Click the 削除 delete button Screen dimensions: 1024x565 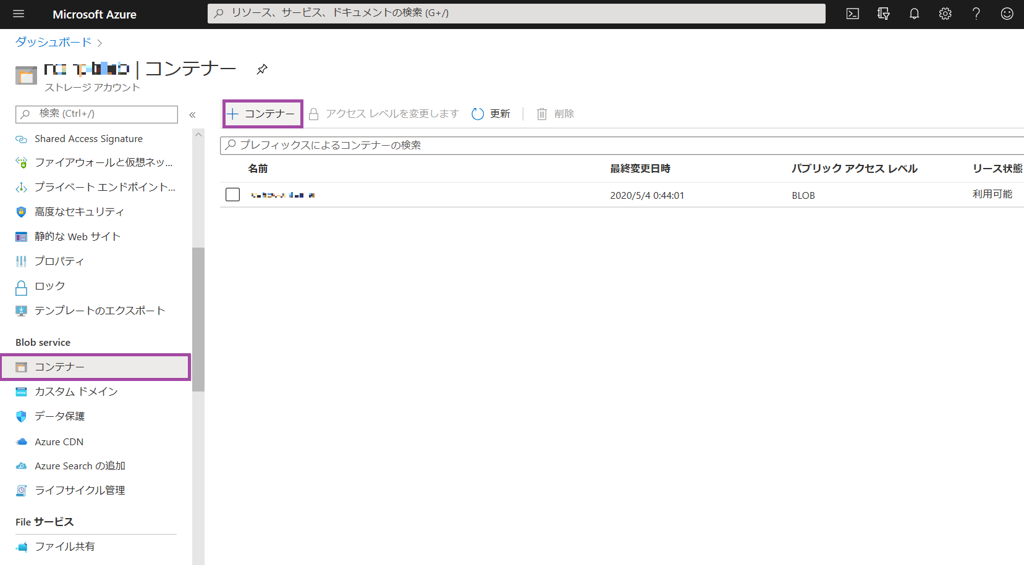tap(556, 114)
